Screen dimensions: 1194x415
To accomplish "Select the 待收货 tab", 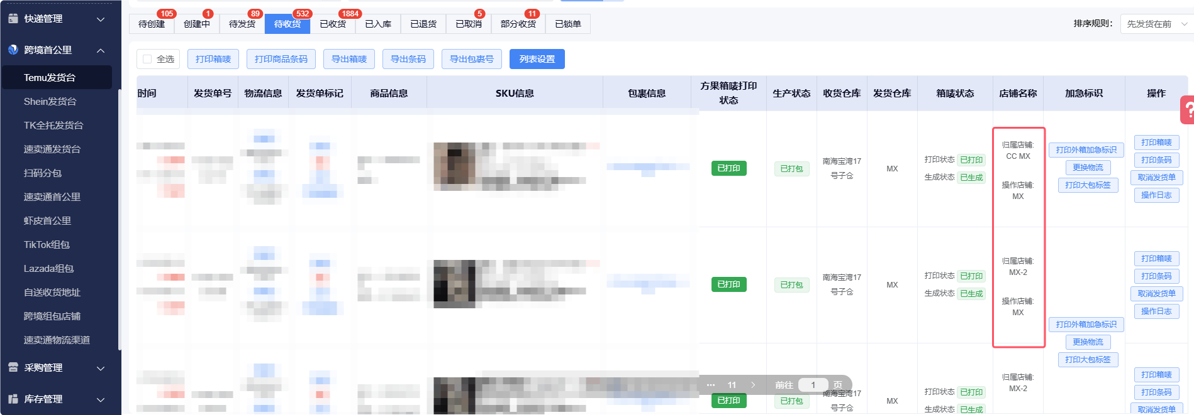I will 287,24.
